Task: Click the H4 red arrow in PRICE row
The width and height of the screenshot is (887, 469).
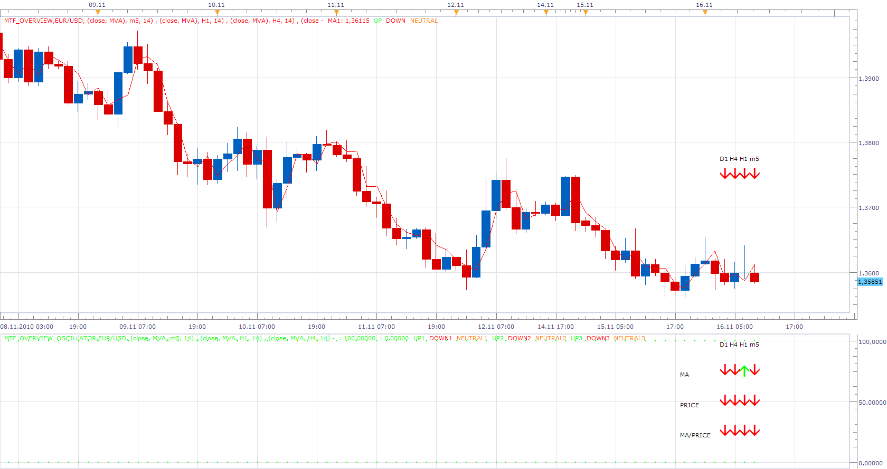Action: tap(734, 400)
